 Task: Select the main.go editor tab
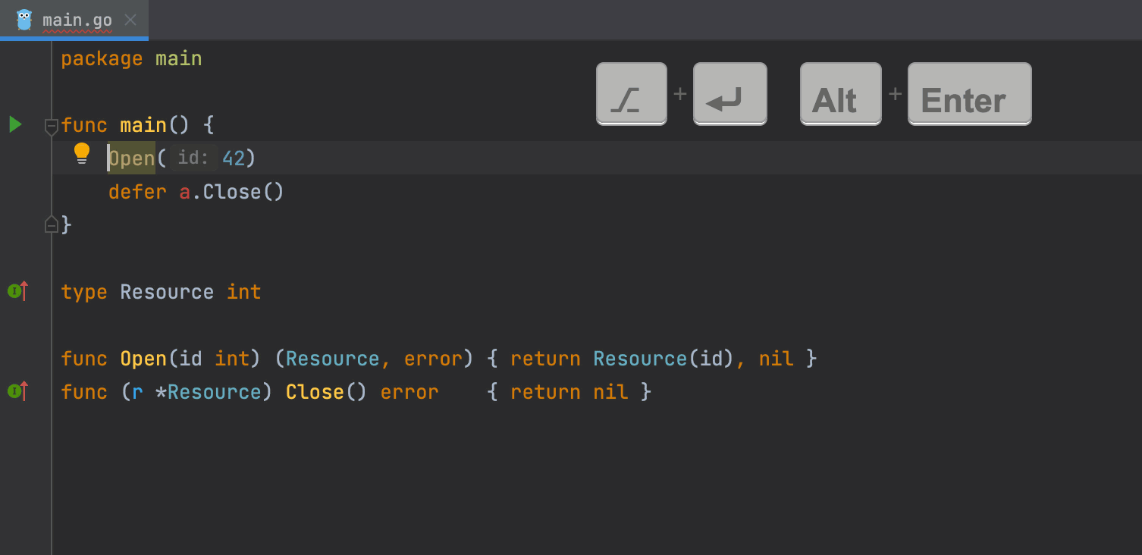[x=77, y=20]
